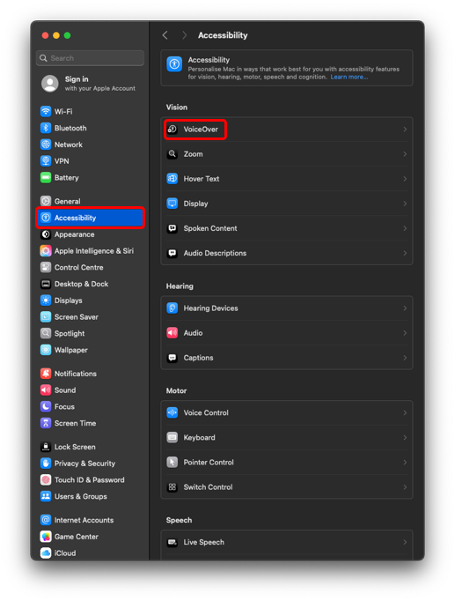Image resolution: width=455 pixels, height=601 pixels.
Task: Click the Live Speech row icon
Action: [172, 542]
